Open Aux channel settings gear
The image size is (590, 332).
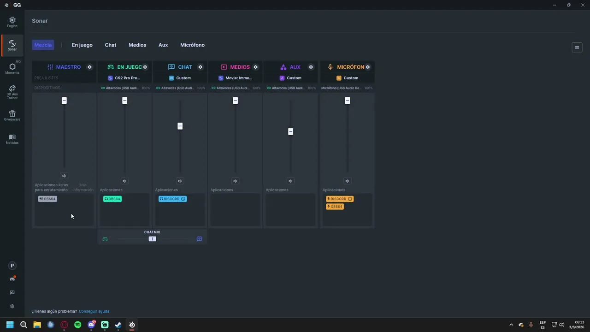[x=311, y=67]
